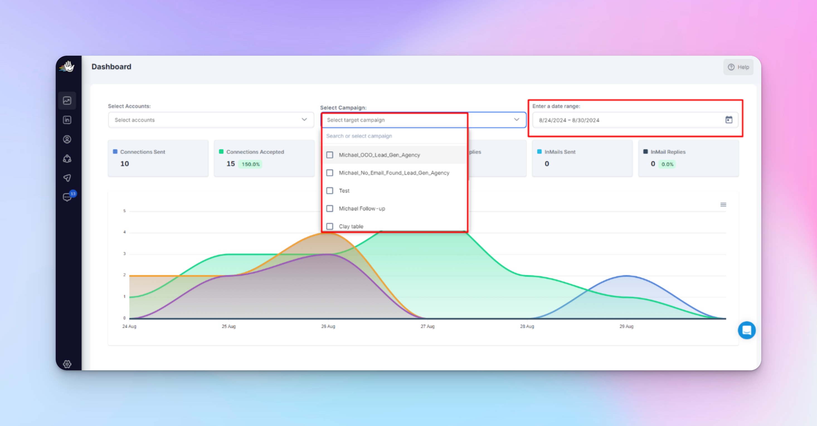
Task: Open campaigns paper plane icon
Action: [x=67, y=178]
